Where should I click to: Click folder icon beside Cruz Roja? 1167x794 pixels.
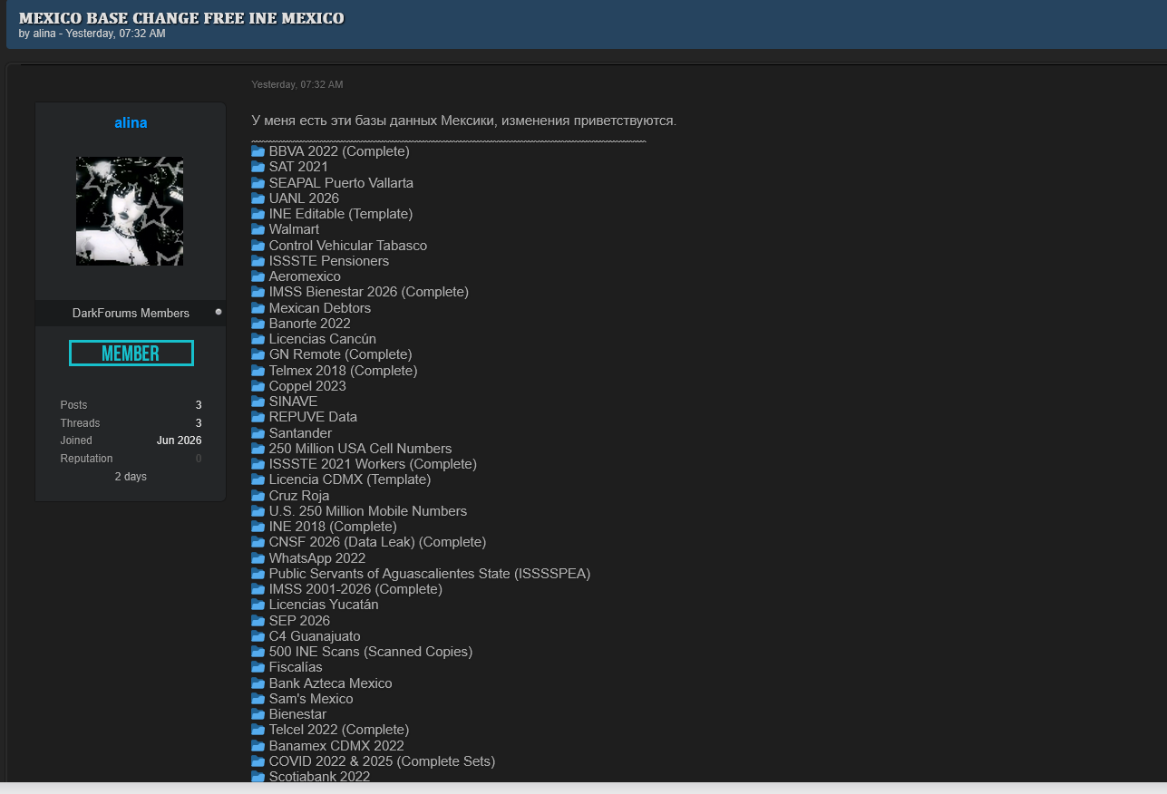click(258, 495)
